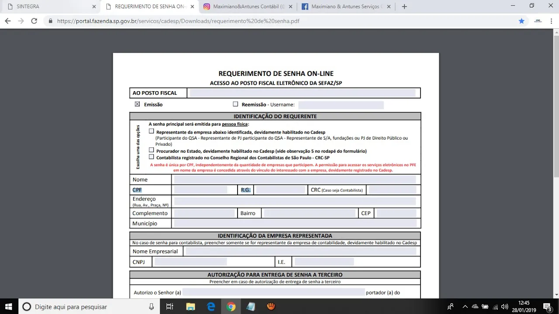Image resolution: width=559 pixels, height=314 pixels.
Task: Click the scrollbar down arrow
Action: coord(556,295)
